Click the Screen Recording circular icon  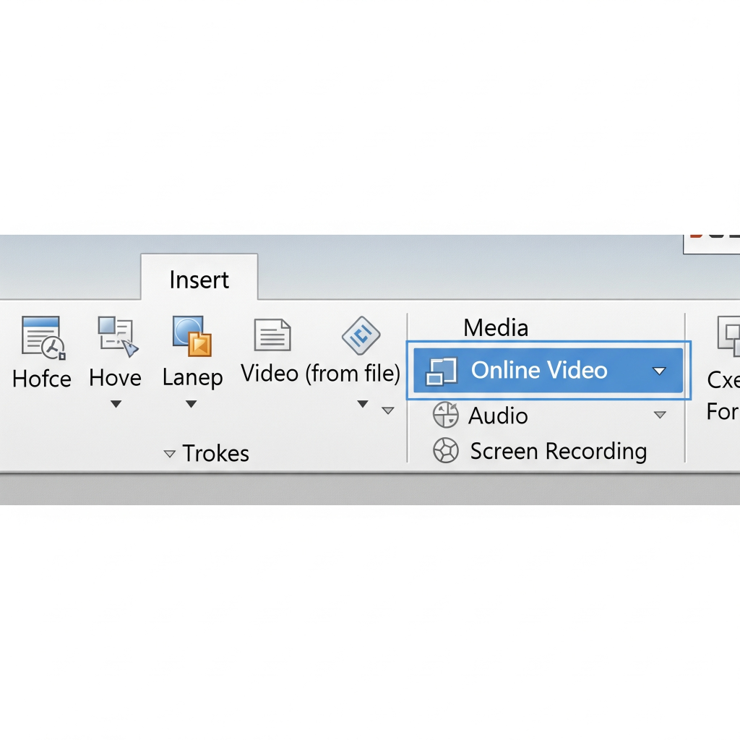(445, 450)
